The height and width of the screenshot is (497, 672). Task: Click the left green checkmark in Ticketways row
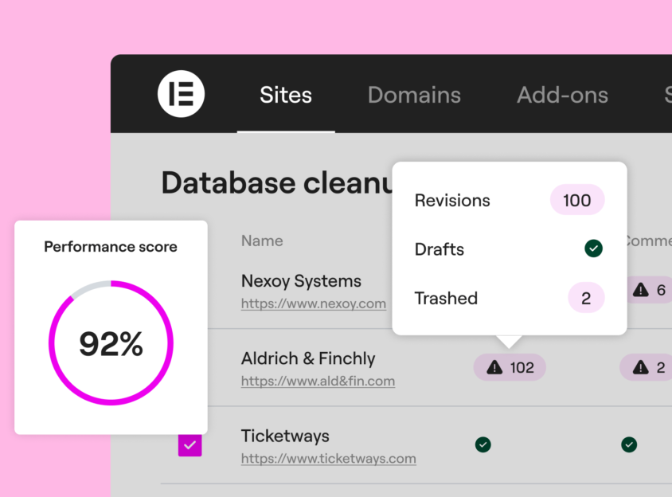click(x=483, y=444)
